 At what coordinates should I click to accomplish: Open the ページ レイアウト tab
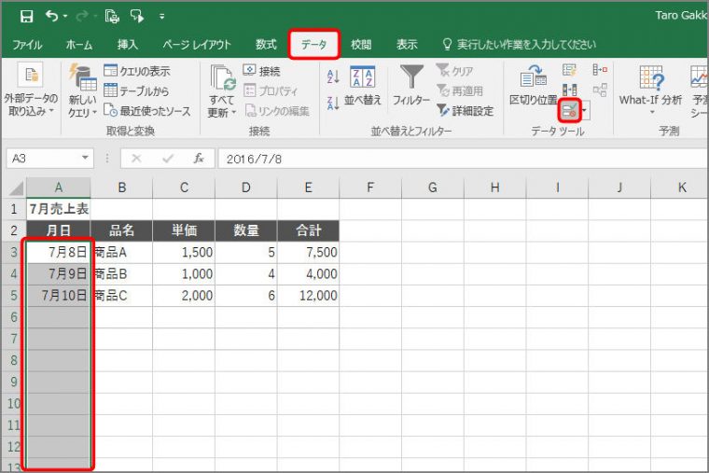pyautogui.click(x=197, y=45)
